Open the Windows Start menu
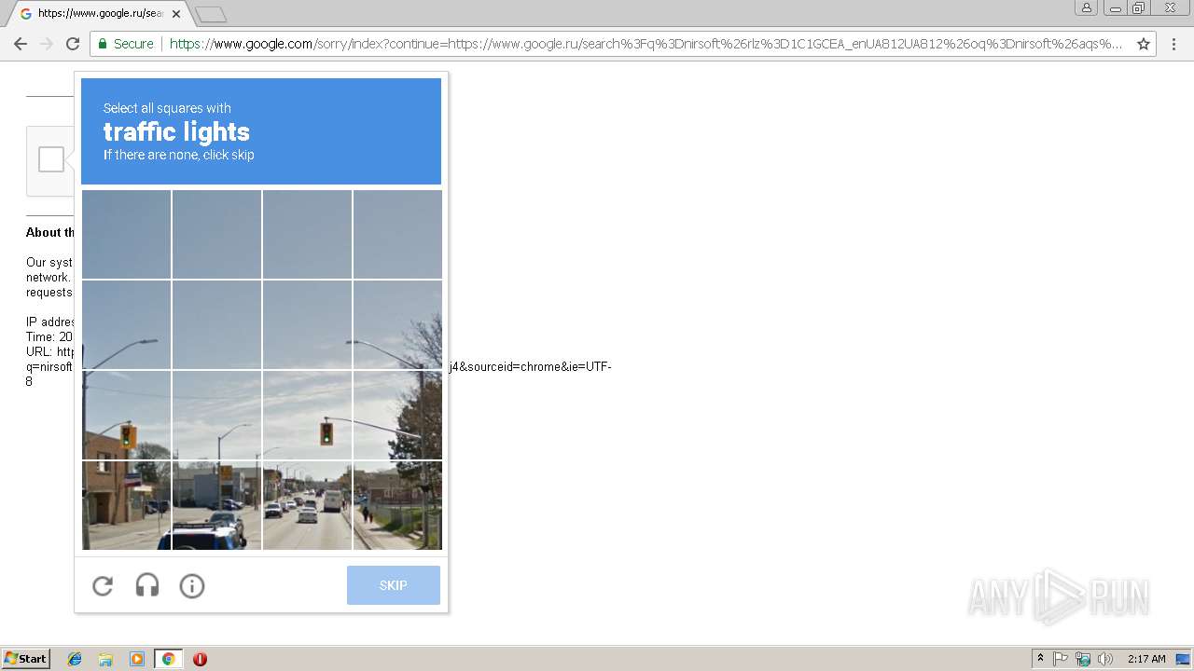This screenshot has width=1194, height=671. [x=25, y=659]
